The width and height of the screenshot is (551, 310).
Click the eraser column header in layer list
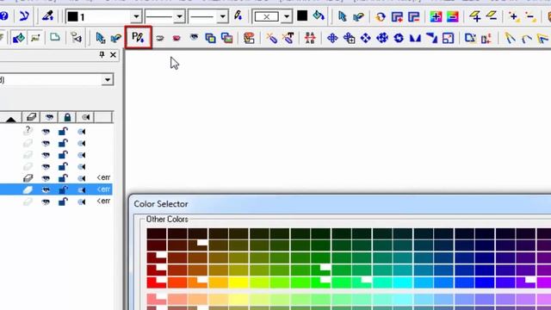pos(31,117)
